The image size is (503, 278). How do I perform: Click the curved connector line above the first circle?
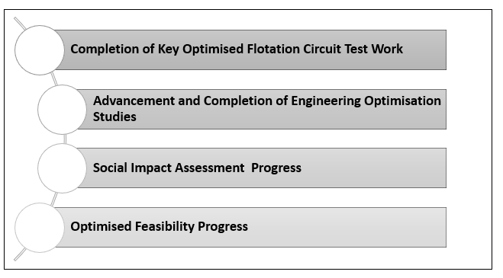pyautogui.click(x=20, y=24)
